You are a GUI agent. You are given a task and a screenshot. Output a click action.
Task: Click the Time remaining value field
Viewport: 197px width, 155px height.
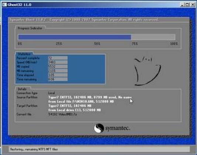click(x=58, y=79)
